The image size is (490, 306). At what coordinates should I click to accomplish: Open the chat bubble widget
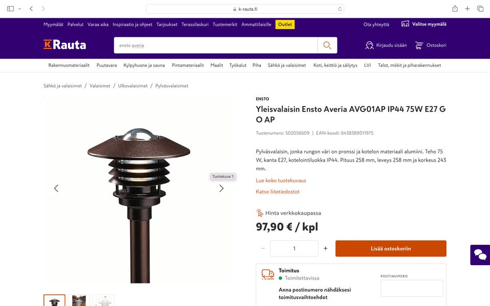coord(480,255)
